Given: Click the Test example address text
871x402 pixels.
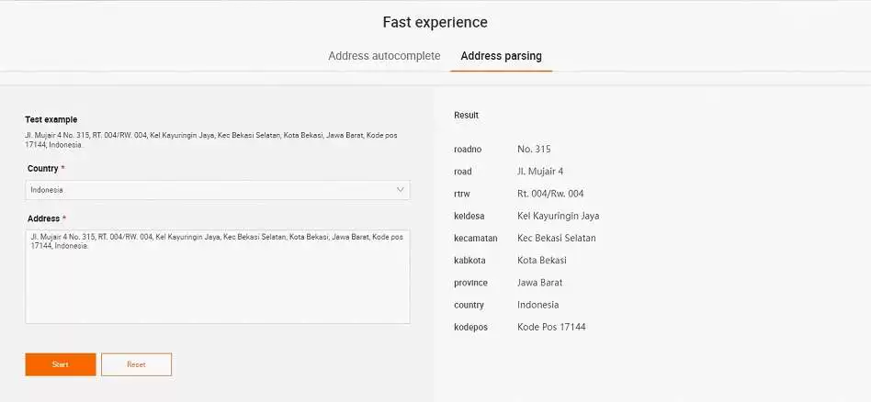Looking at the screenshot, I should click(x=203, y=140).
